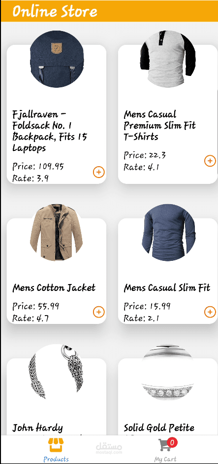
Task: Add the Fjallraven backpack to the cart
Action: point(98,172)
